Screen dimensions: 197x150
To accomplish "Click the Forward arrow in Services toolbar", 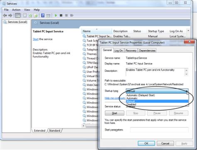I will tap(10, 15).
